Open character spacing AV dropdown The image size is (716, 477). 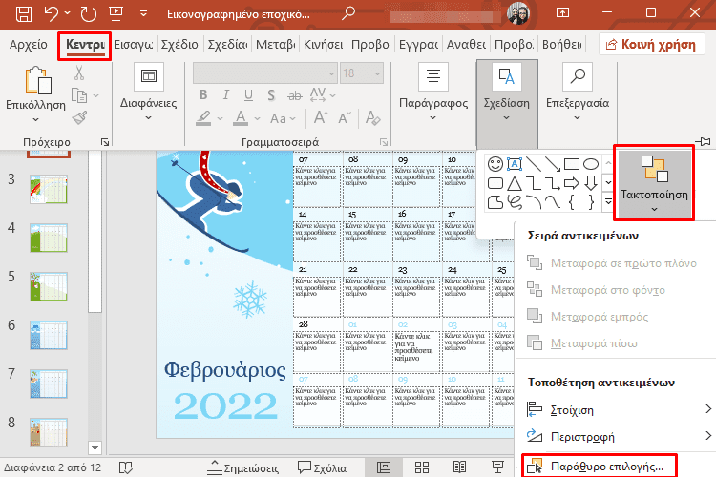click(323, 95)
